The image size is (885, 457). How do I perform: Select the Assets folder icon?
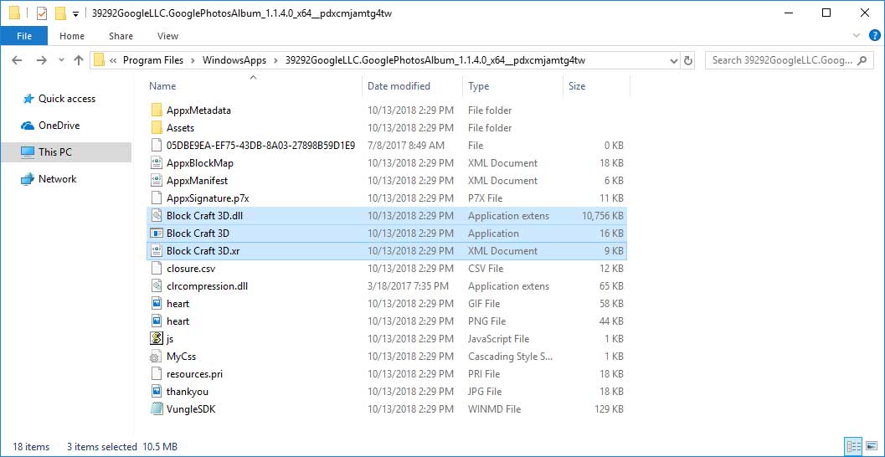(x=157, y=127)
